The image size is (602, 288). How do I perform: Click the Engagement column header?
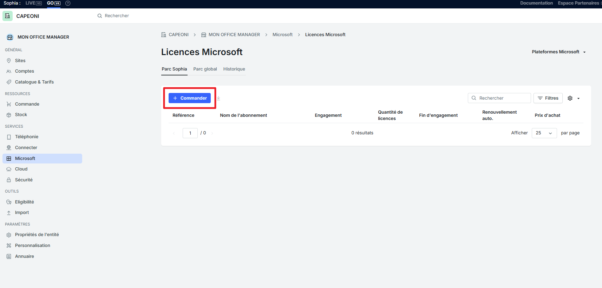(x=328, y=115)
